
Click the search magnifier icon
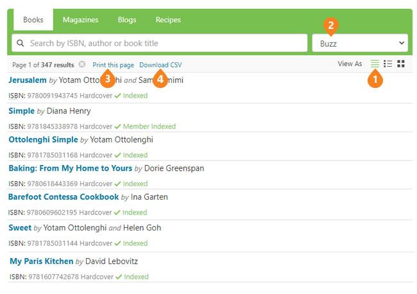point(21,43)
